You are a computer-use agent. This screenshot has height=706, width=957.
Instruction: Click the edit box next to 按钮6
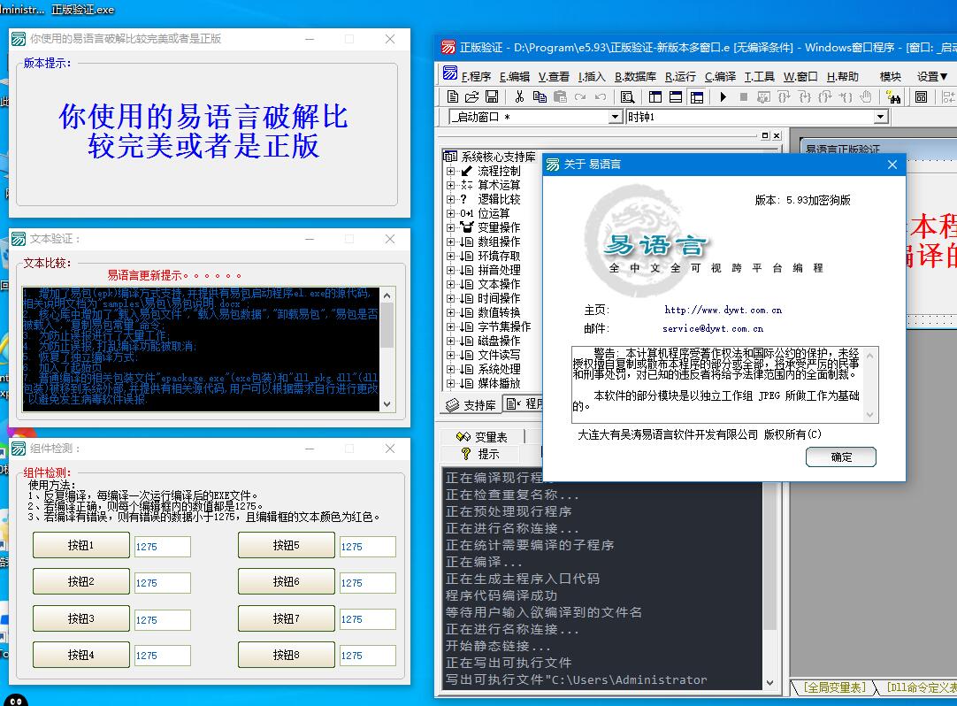pos(367,583)
